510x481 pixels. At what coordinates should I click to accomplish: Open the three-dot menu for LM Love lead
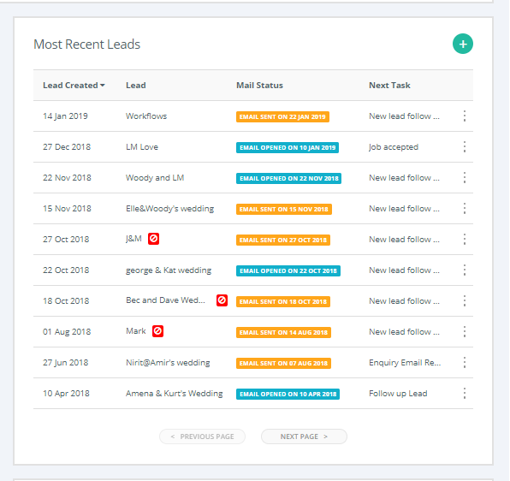[x=465, y=147]
